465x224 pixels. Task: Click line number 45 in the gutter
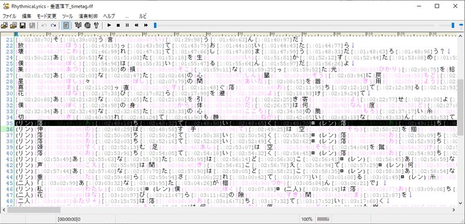click(9, 183)
